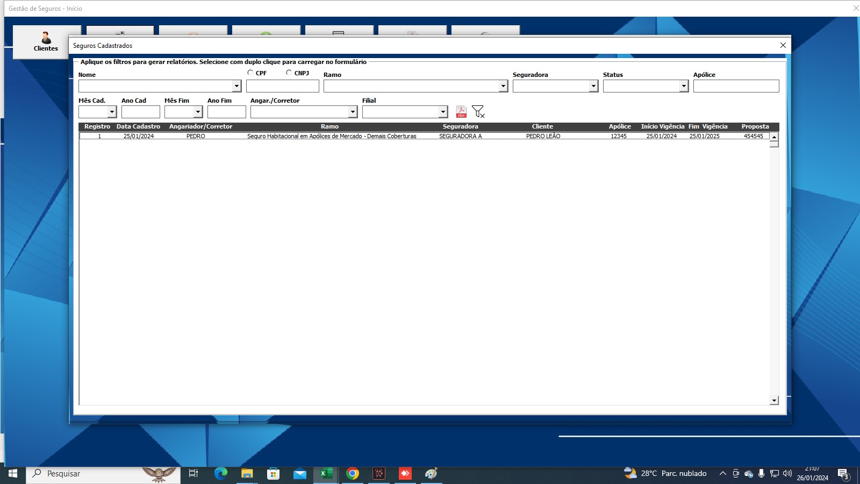860x484 pixels.
Task: Click the taskbar Pesquisar search box
Action: click(103, 473)
